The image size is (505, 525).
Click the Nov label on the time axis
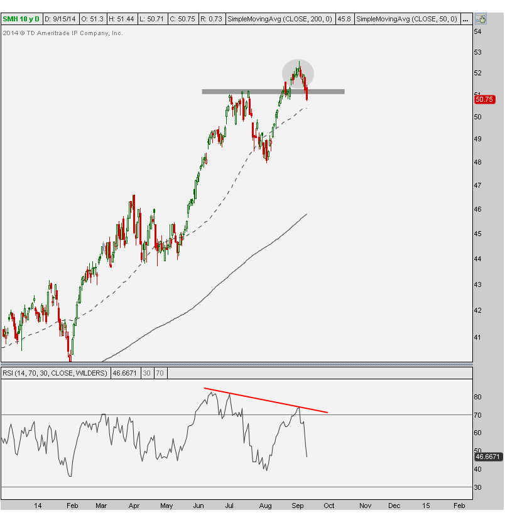click(x=365, y=506)
